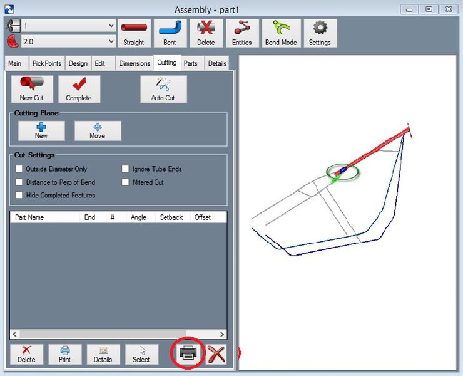
Task: Click the horizontal scrollbar under cut list
Action: tap(100, 334)
